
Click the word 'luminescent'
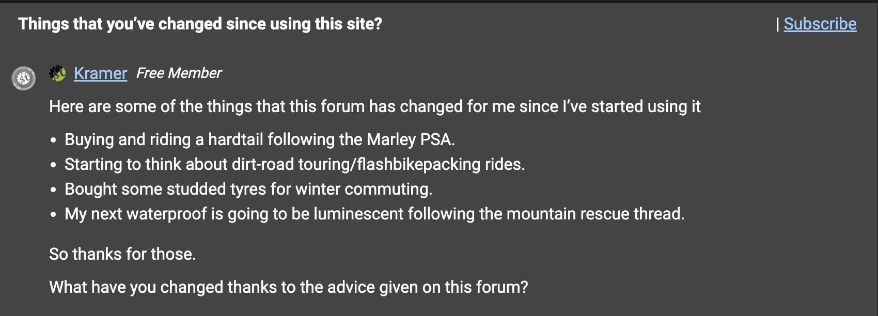coord(358,214)
